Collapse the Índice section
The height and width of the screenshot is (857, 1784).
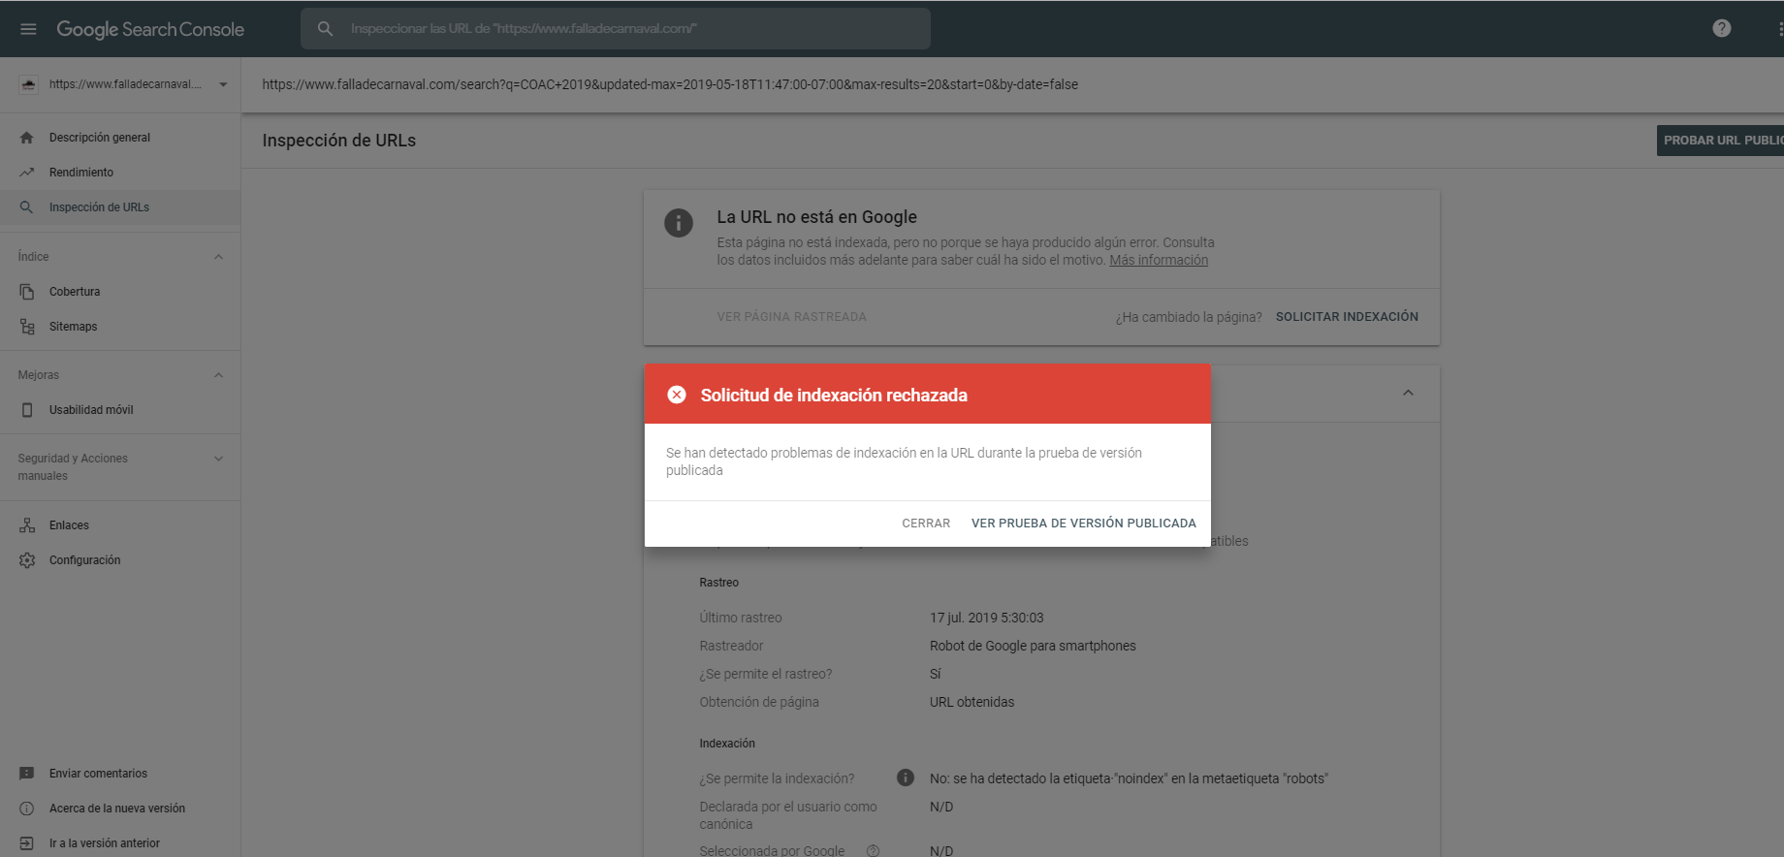pos(218,257)
